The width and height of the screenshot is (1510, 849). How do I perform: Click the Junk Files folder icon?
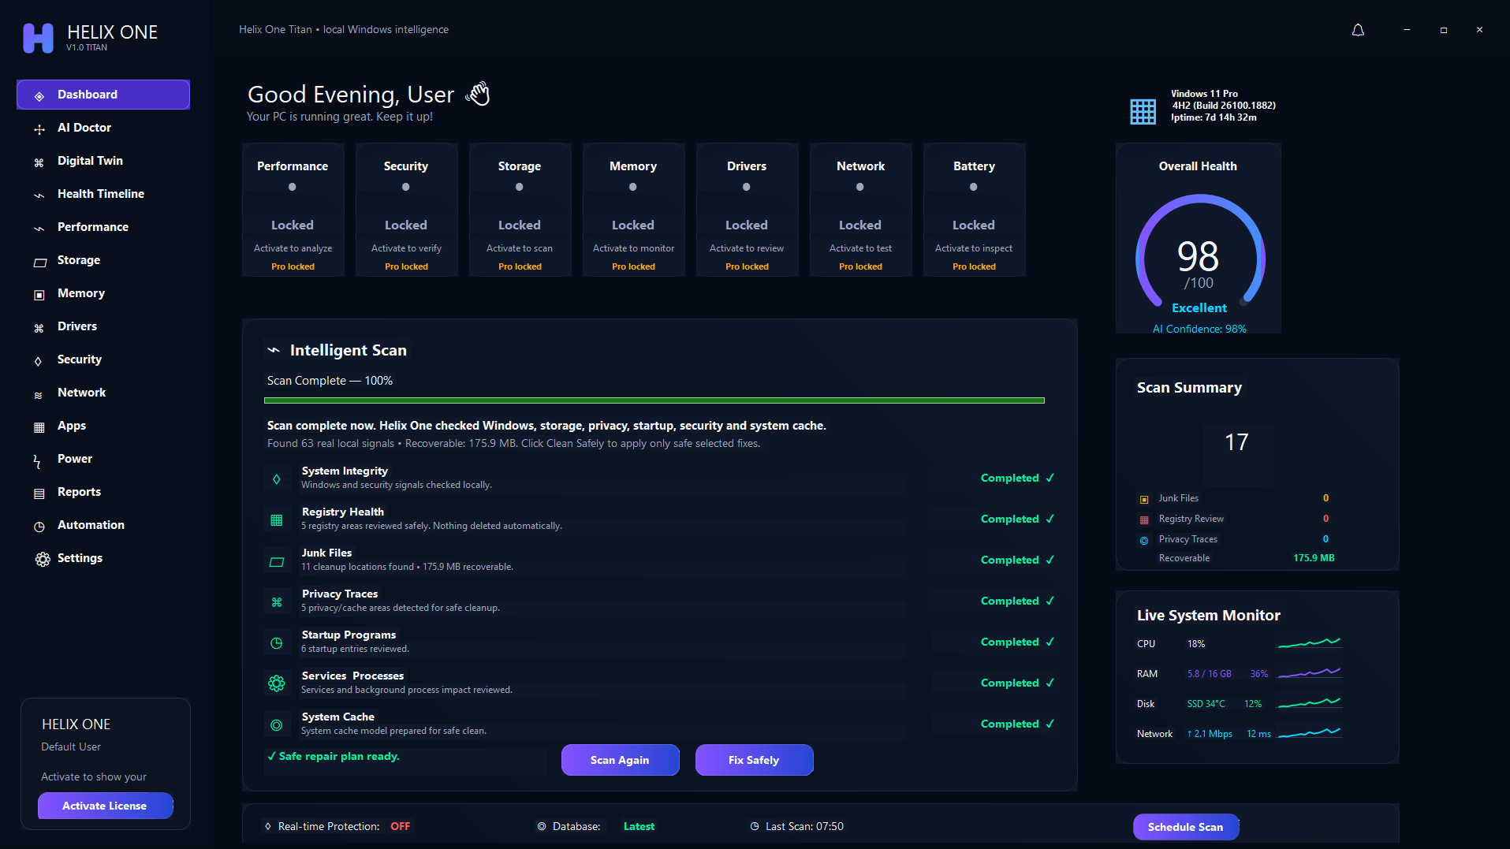click(277, 561)
